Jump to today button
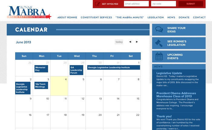Screen dimensions: 212x130 [x=119, y=42]
